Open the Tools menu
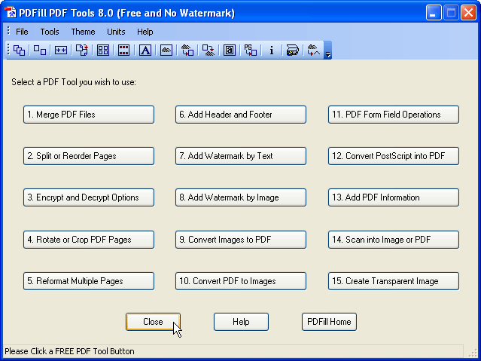Viewport: 481px width, 361px height. click(x=50, y=32)
